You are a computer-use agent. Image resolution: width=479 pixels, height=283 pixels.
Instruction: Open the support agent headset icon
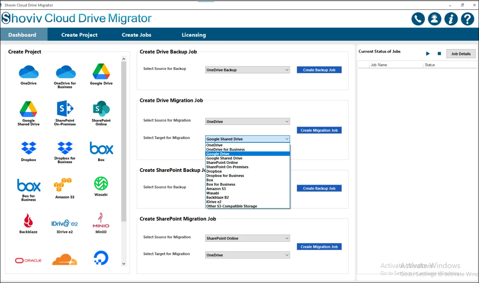pos(435,19)
